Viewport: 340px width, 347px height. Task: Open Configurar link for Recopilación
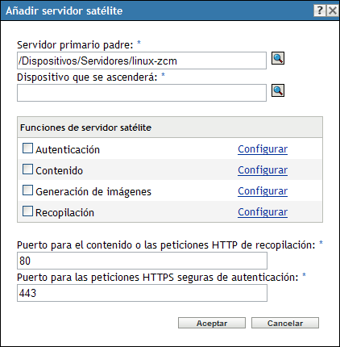pyautogui.click(x=263, y=212)
